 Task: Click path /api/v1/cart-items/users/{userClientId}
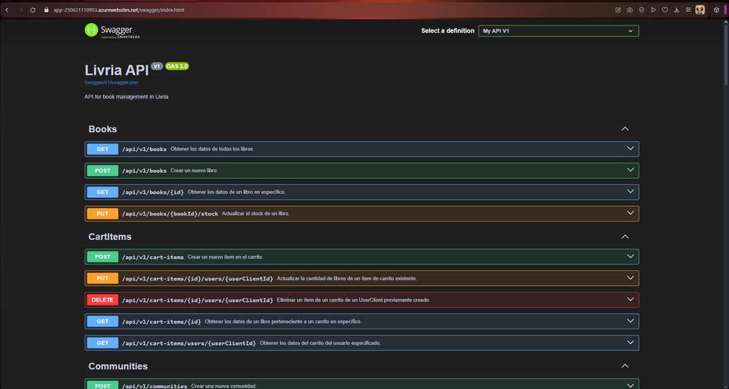click(x=189, y=343)
